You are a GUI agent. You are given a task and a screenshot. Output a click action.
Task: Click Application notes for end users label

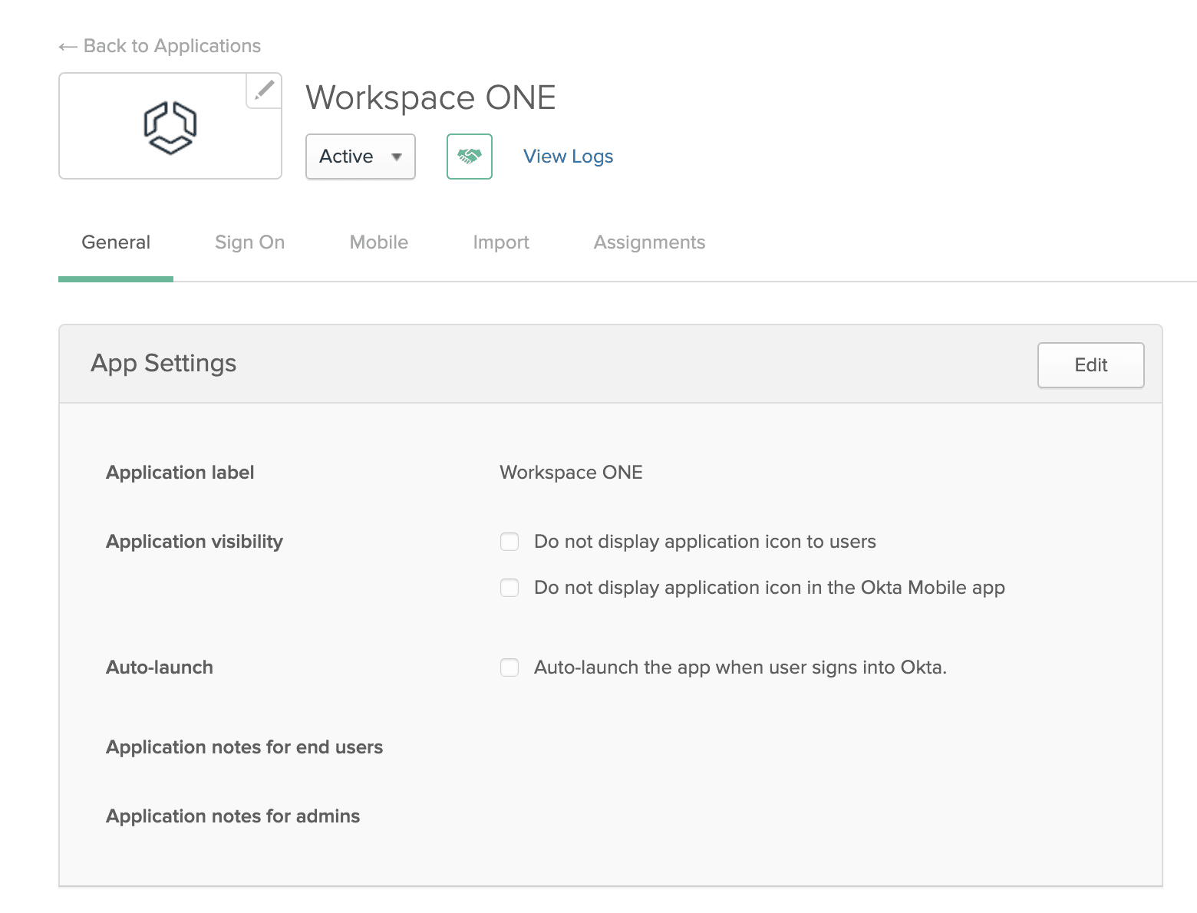[244, 747]
